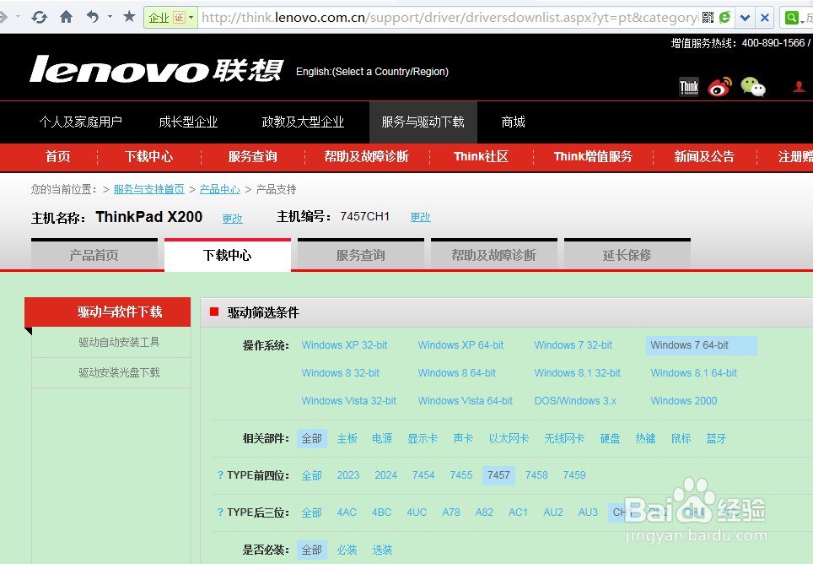Viewport: 813px width, 564px height.
Task: Switch to gray 服务查询 product tab
Action: point(361,255)
